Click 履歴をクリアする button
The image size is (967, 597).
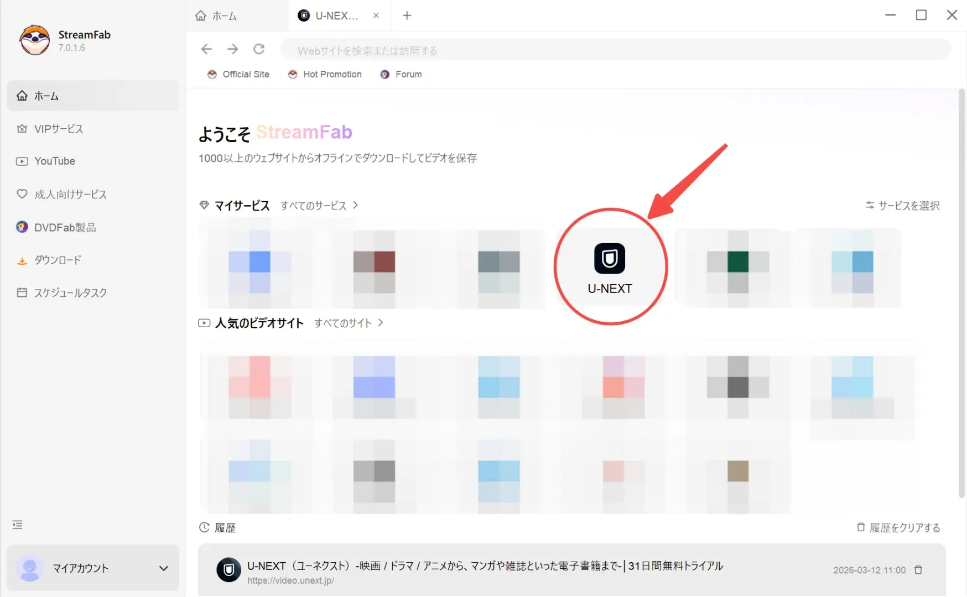click(x=898, y=528)
